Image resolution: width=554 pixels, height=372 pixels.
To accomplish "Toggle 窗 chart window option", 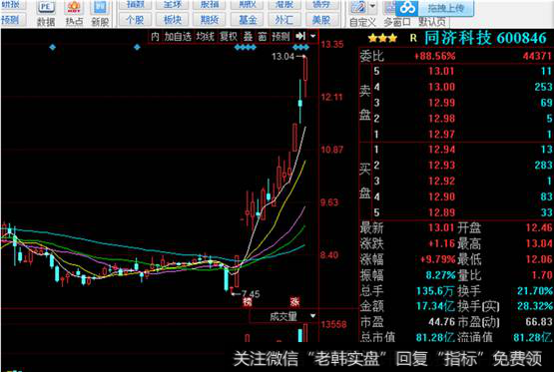I will click(x=262, y=37).
